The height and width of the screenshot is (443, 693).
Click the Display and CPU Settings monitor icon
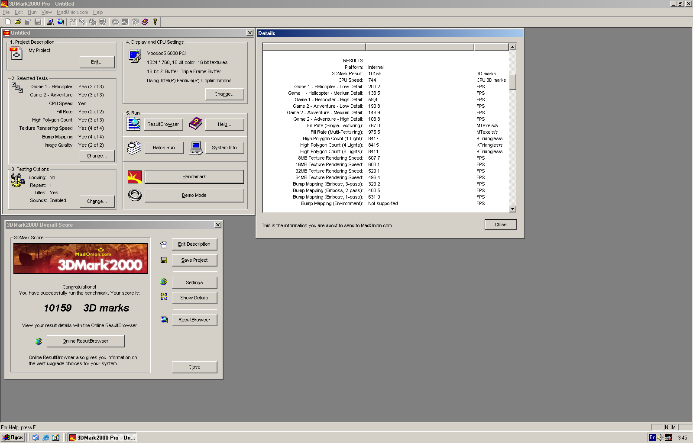click(135, 56)
